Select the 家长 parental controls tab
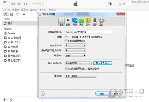The image size is (149, 102). (x=88, y=22)
